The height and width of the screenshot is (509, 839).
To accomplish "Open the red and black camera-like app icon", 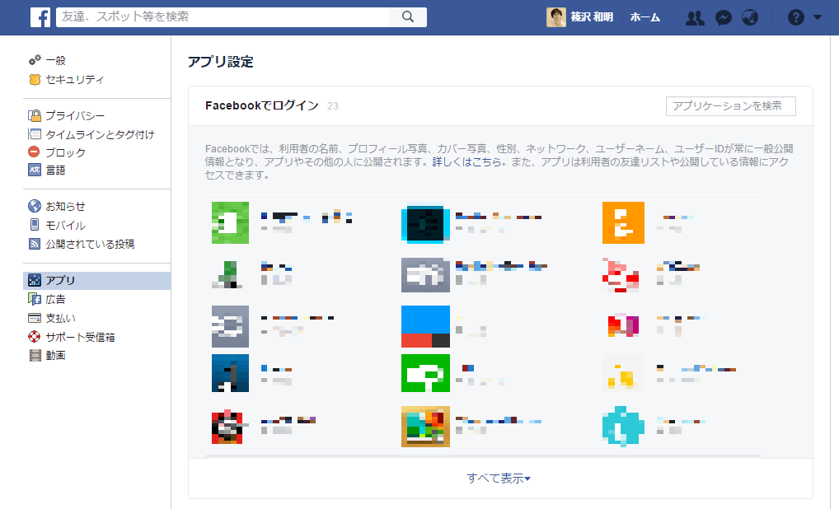I will 228,427.
